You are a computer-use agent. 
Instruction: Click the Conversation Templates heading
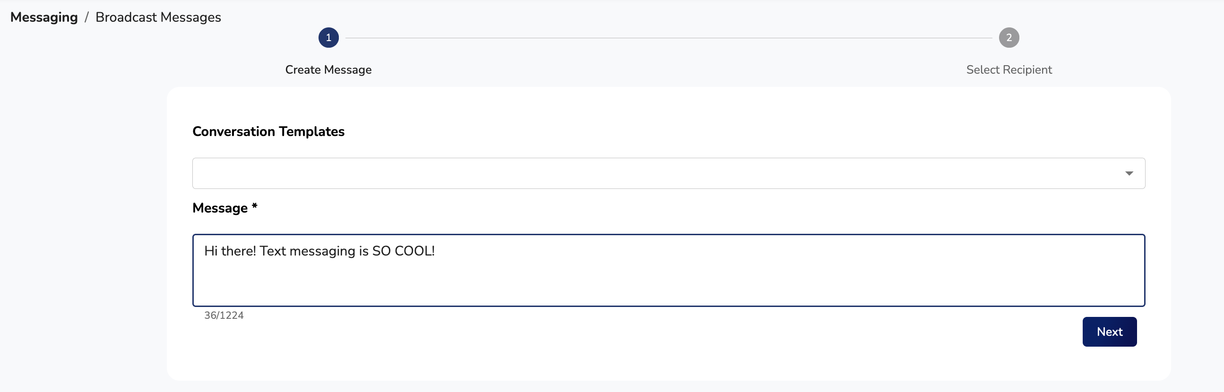coord(268,131)
